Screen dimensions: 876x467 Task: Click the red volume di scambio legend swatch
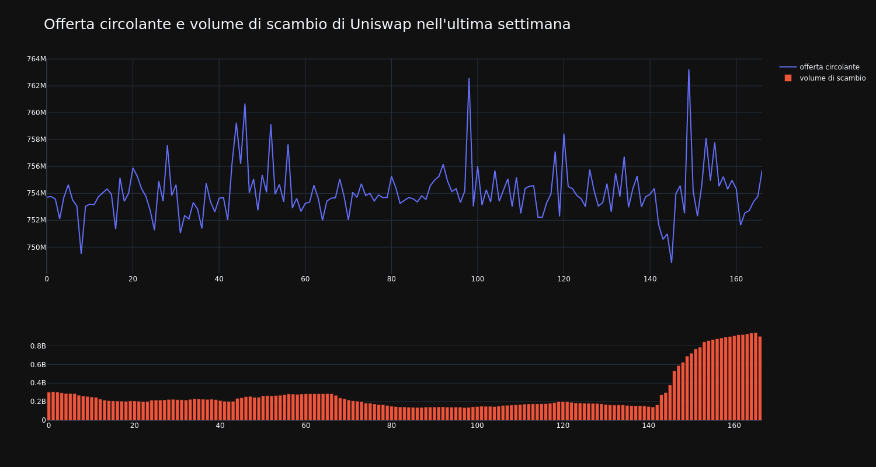pos(788,78)
